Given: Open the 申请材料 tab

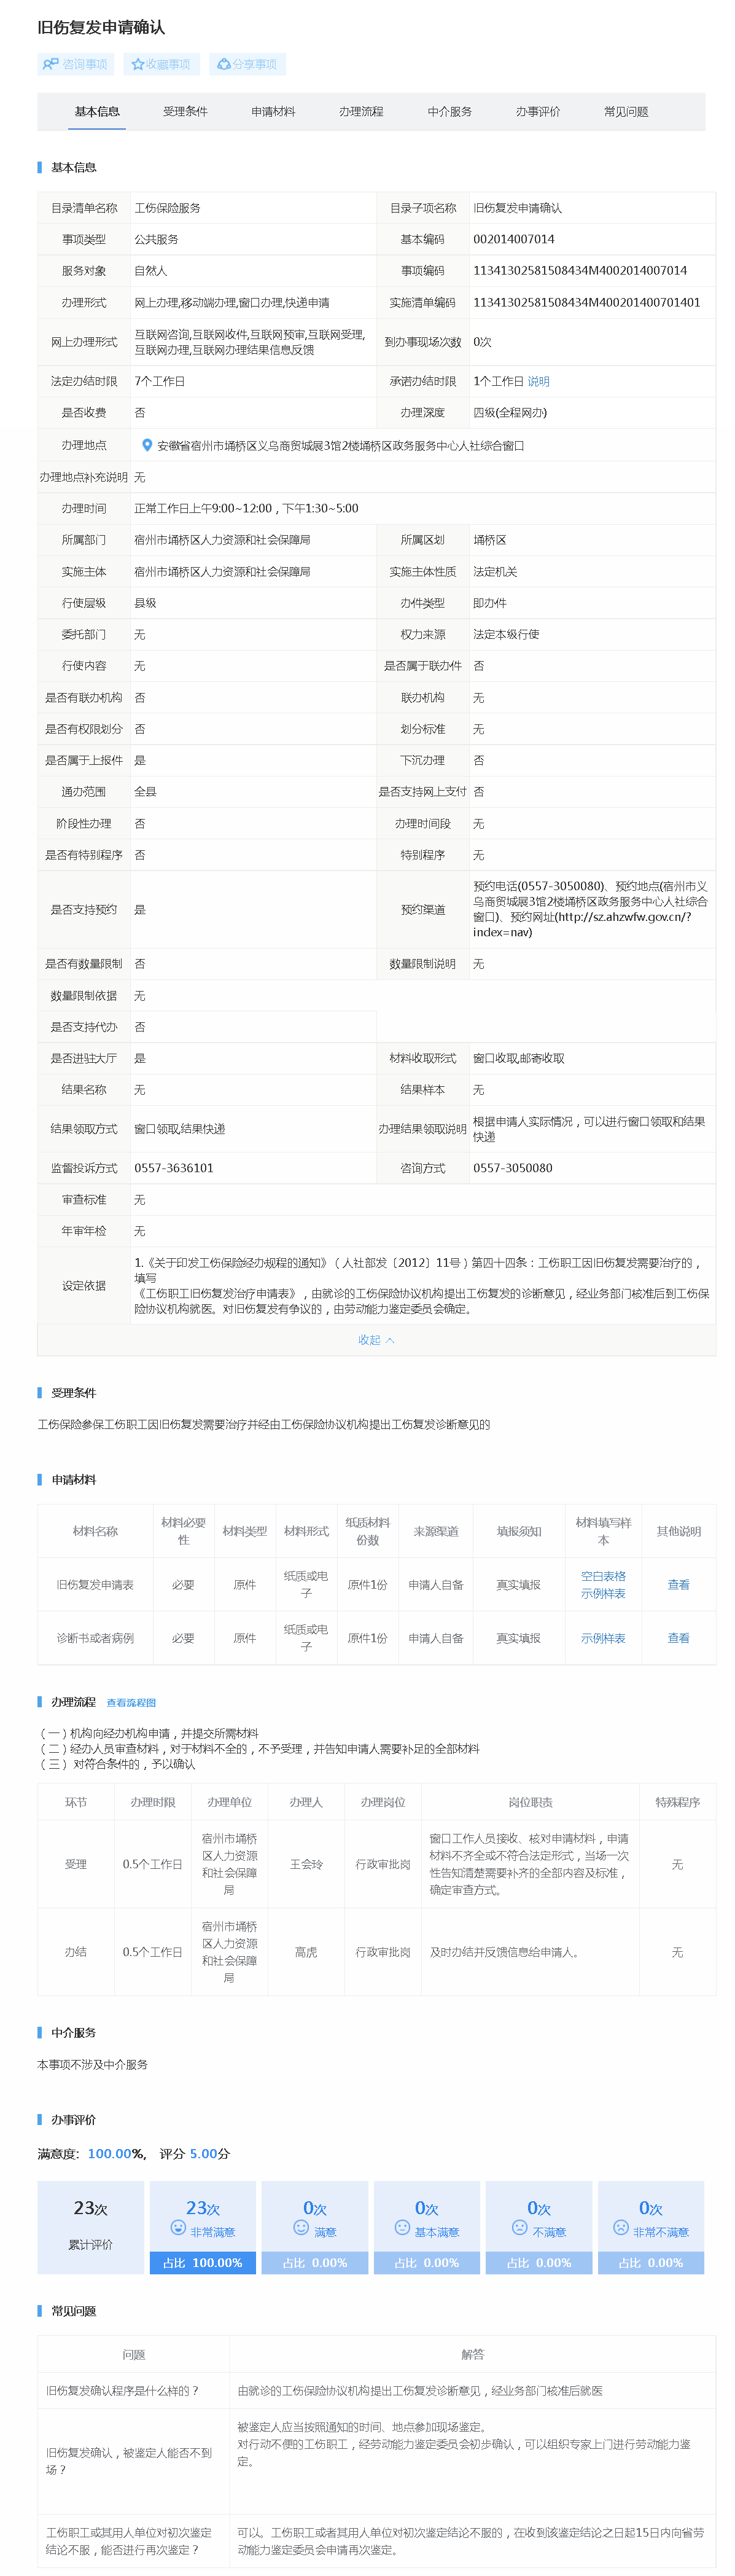Looking at the screenshot, I should click(273, 111).
